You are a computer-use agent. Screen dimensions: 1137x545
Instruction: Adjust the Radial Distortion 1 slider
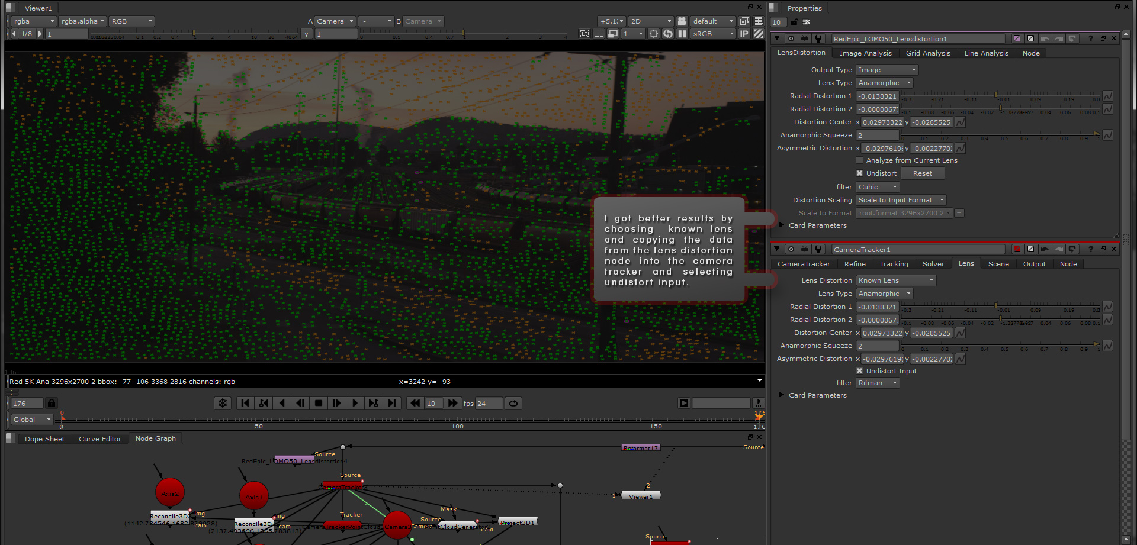pos(995,95)
